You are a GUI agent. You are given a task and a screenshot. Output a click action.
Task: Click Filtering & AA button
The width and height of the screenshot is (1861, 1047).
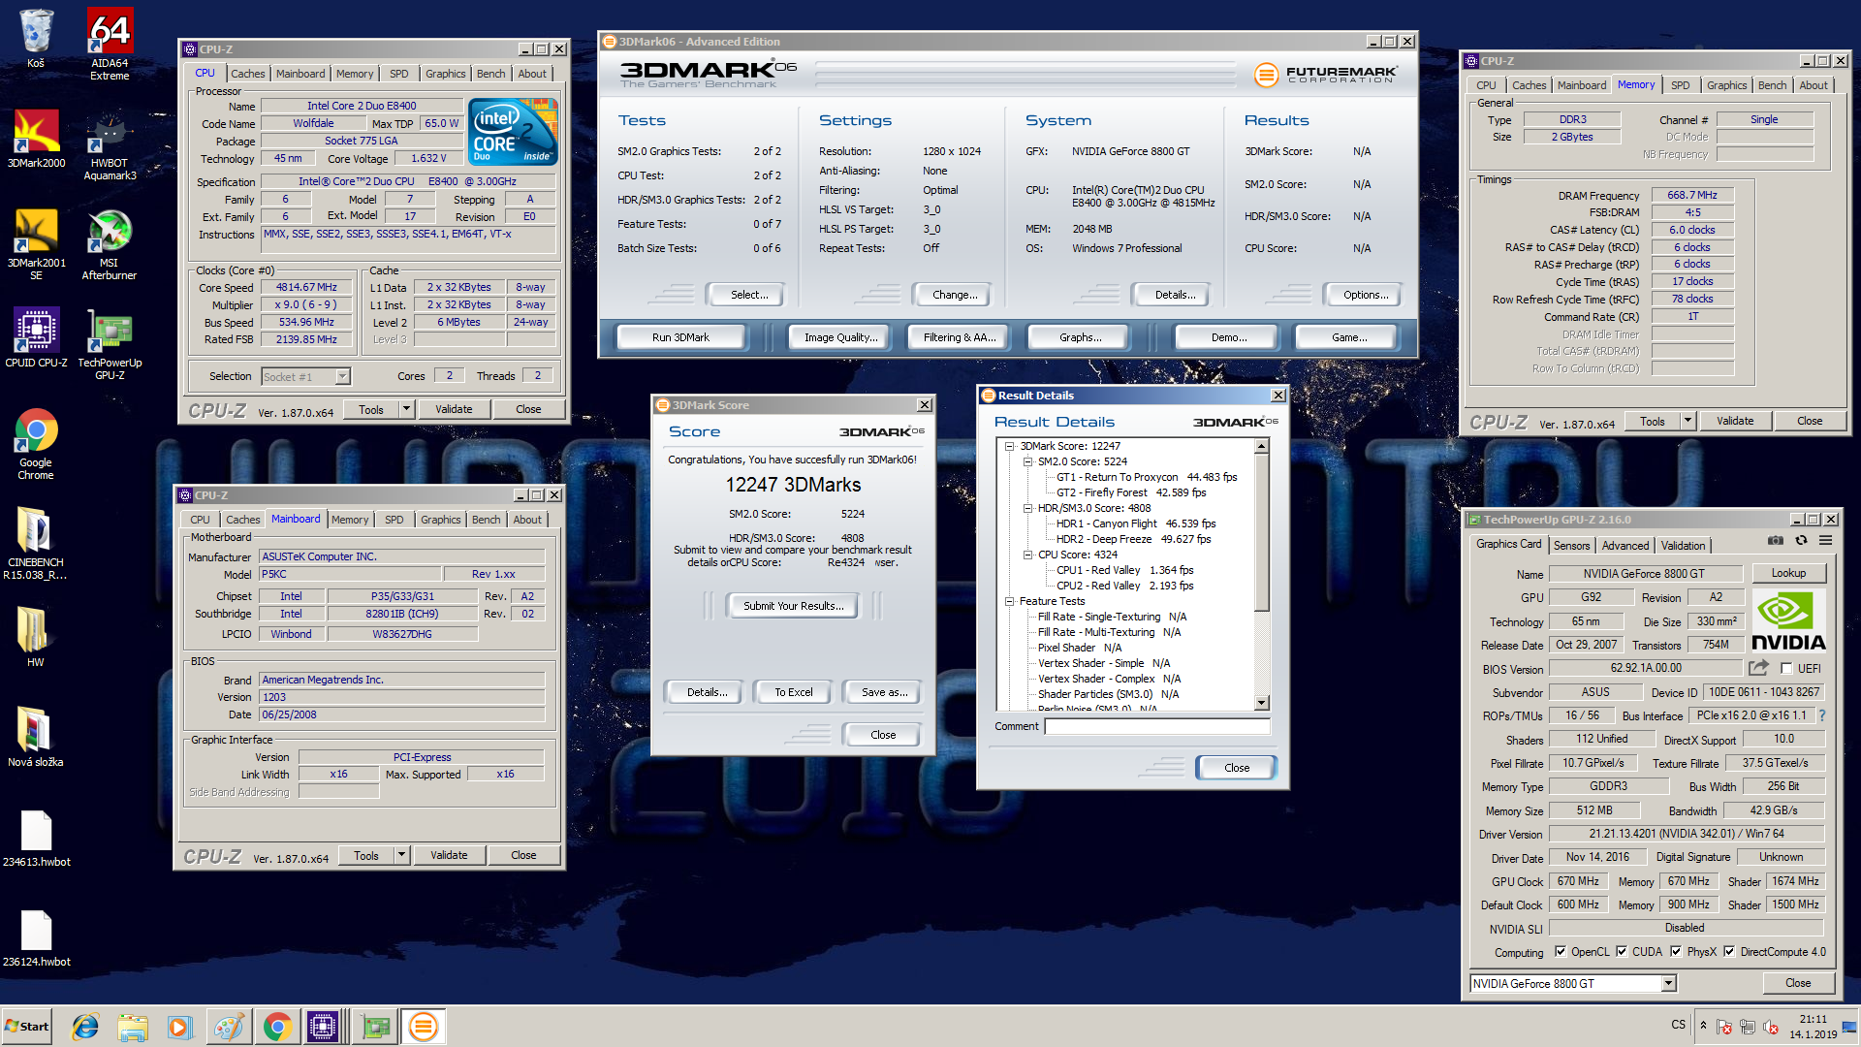(x=958, y=337)
